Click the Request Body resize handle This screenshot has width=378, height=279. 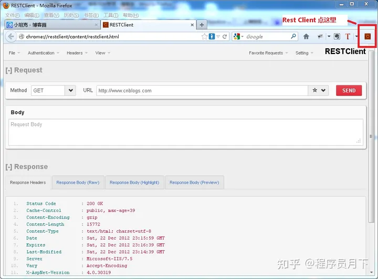click(x=359, y=141)
